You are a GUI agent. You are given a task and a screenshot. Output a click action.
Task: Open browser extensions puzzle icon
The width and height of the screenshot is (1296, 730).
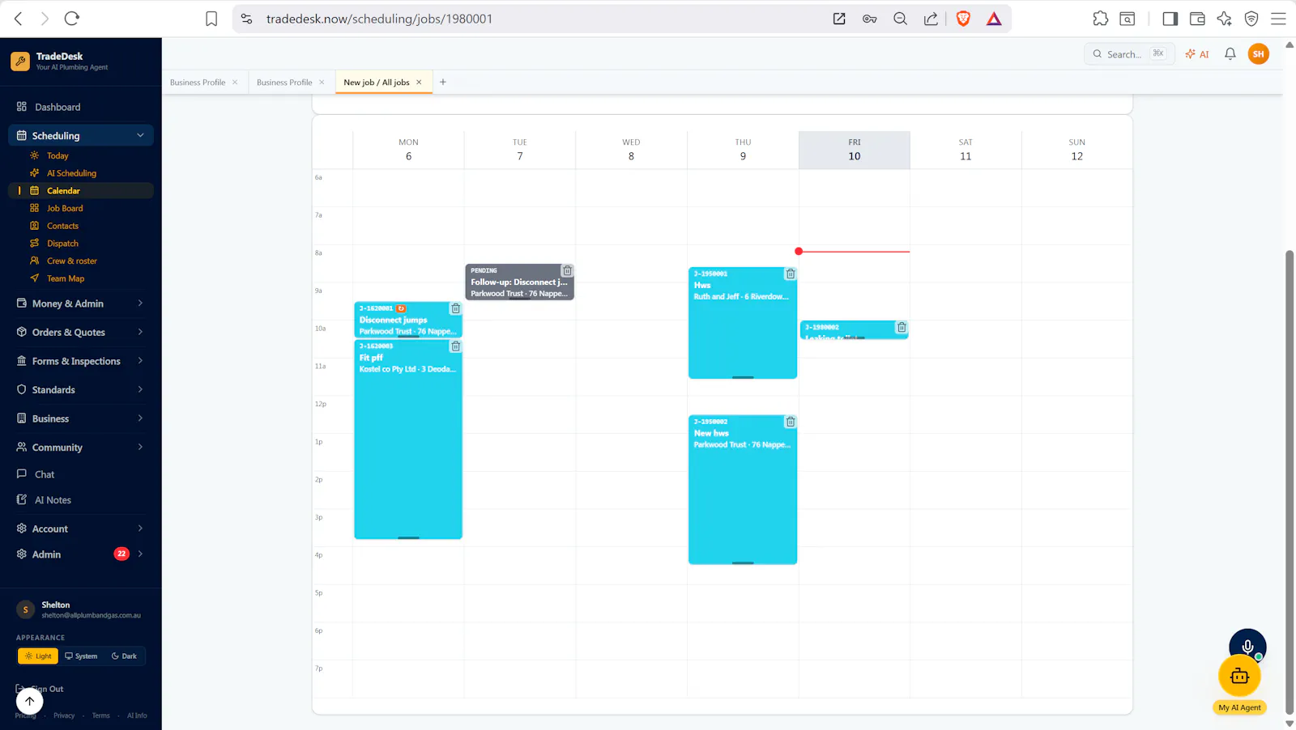click(x=1100, y=19)
